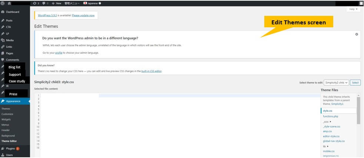Open Menus submenu item

[5, 125]
